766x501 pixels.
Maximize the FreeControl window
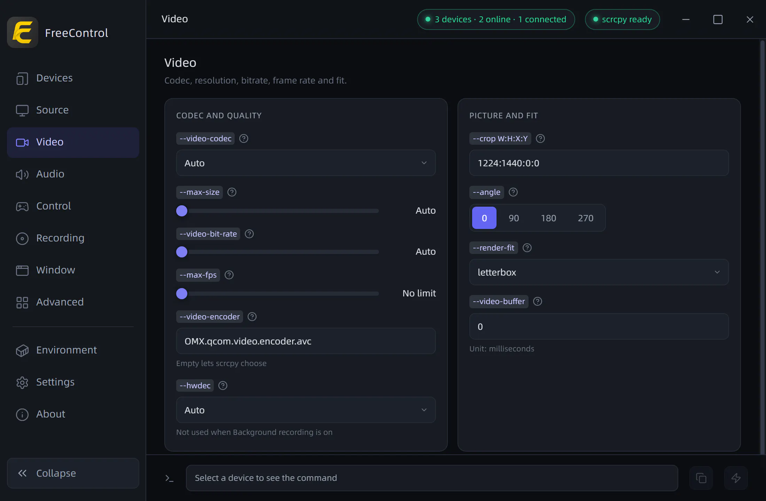[718, 19]
